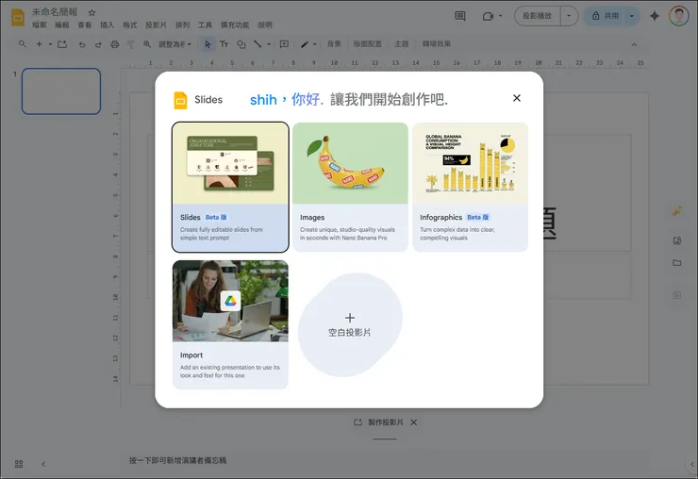Click the Google Slides home logo

click(18, 18)
